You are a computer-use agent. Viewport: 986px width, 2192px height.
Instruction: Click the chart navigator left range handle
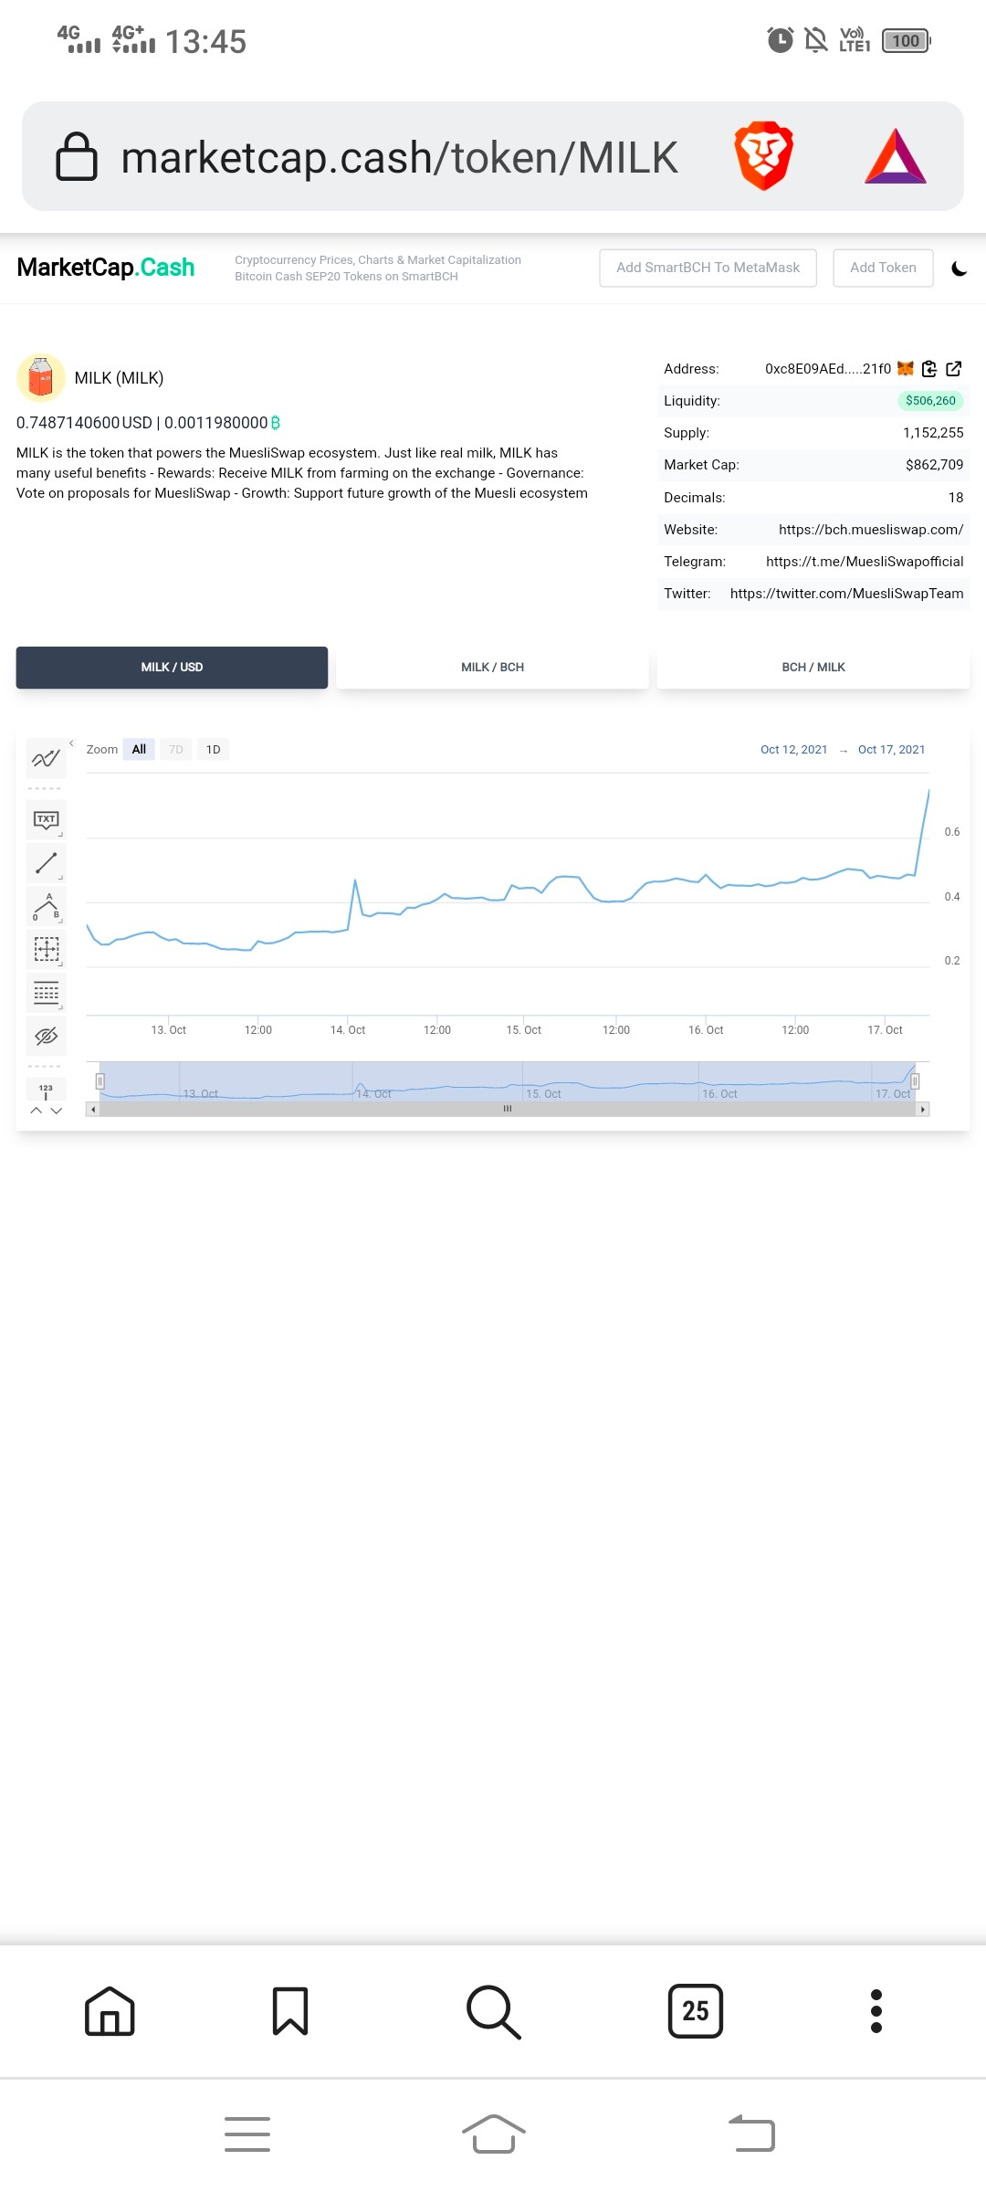[100, 1081]
